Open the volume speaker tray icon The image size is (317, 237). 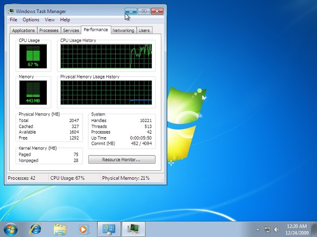[x=276, y=229]
